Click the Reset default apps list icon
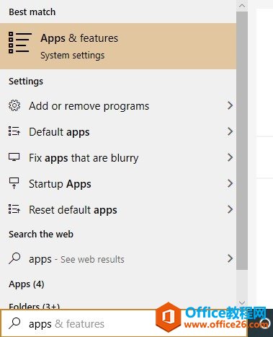This screenshot has width=273, height=337. coord(14,209)
